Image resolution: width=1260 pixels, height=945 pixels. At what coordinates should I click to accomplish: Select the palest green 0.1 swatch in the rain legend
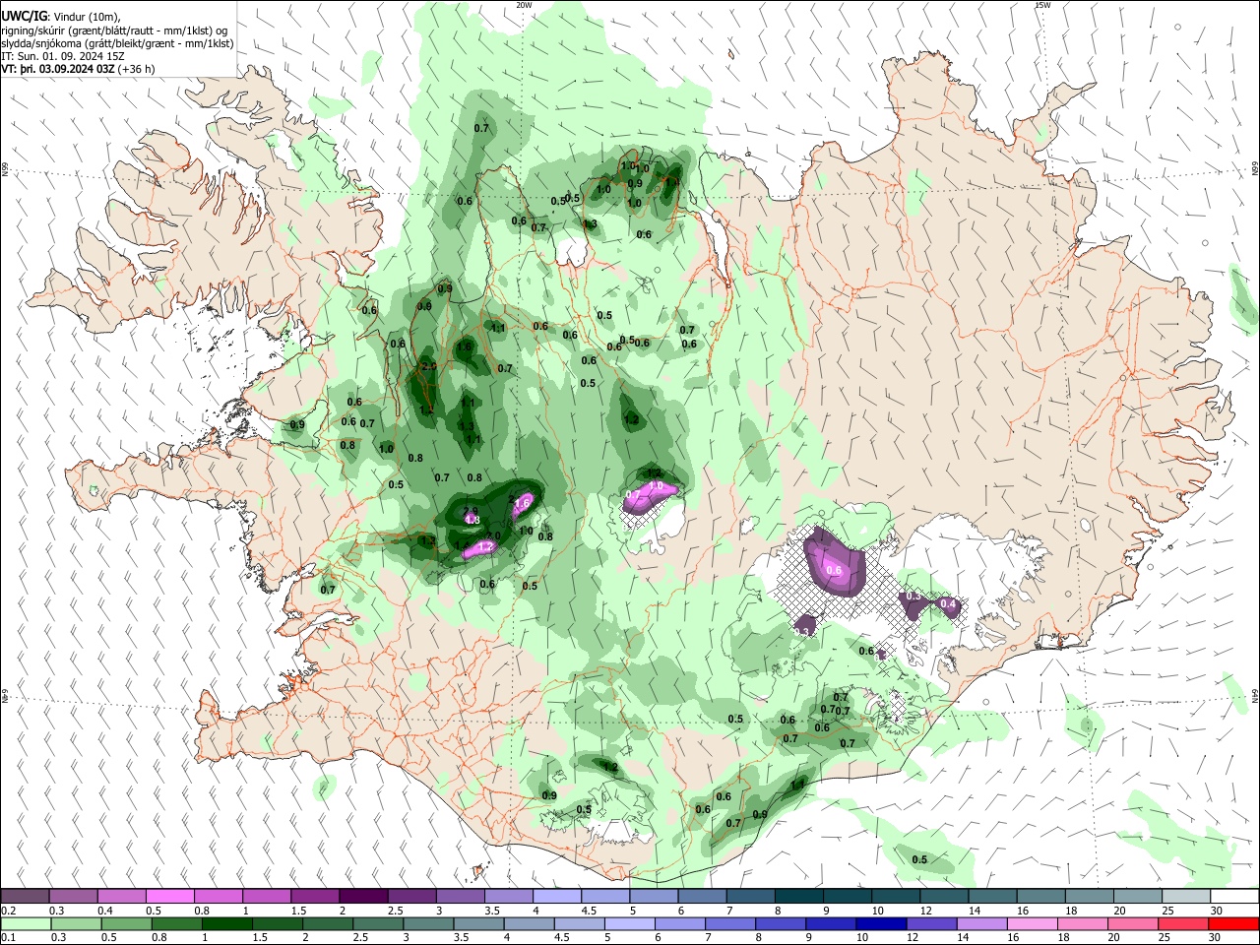pyautogui.click(x=25, y=923)
